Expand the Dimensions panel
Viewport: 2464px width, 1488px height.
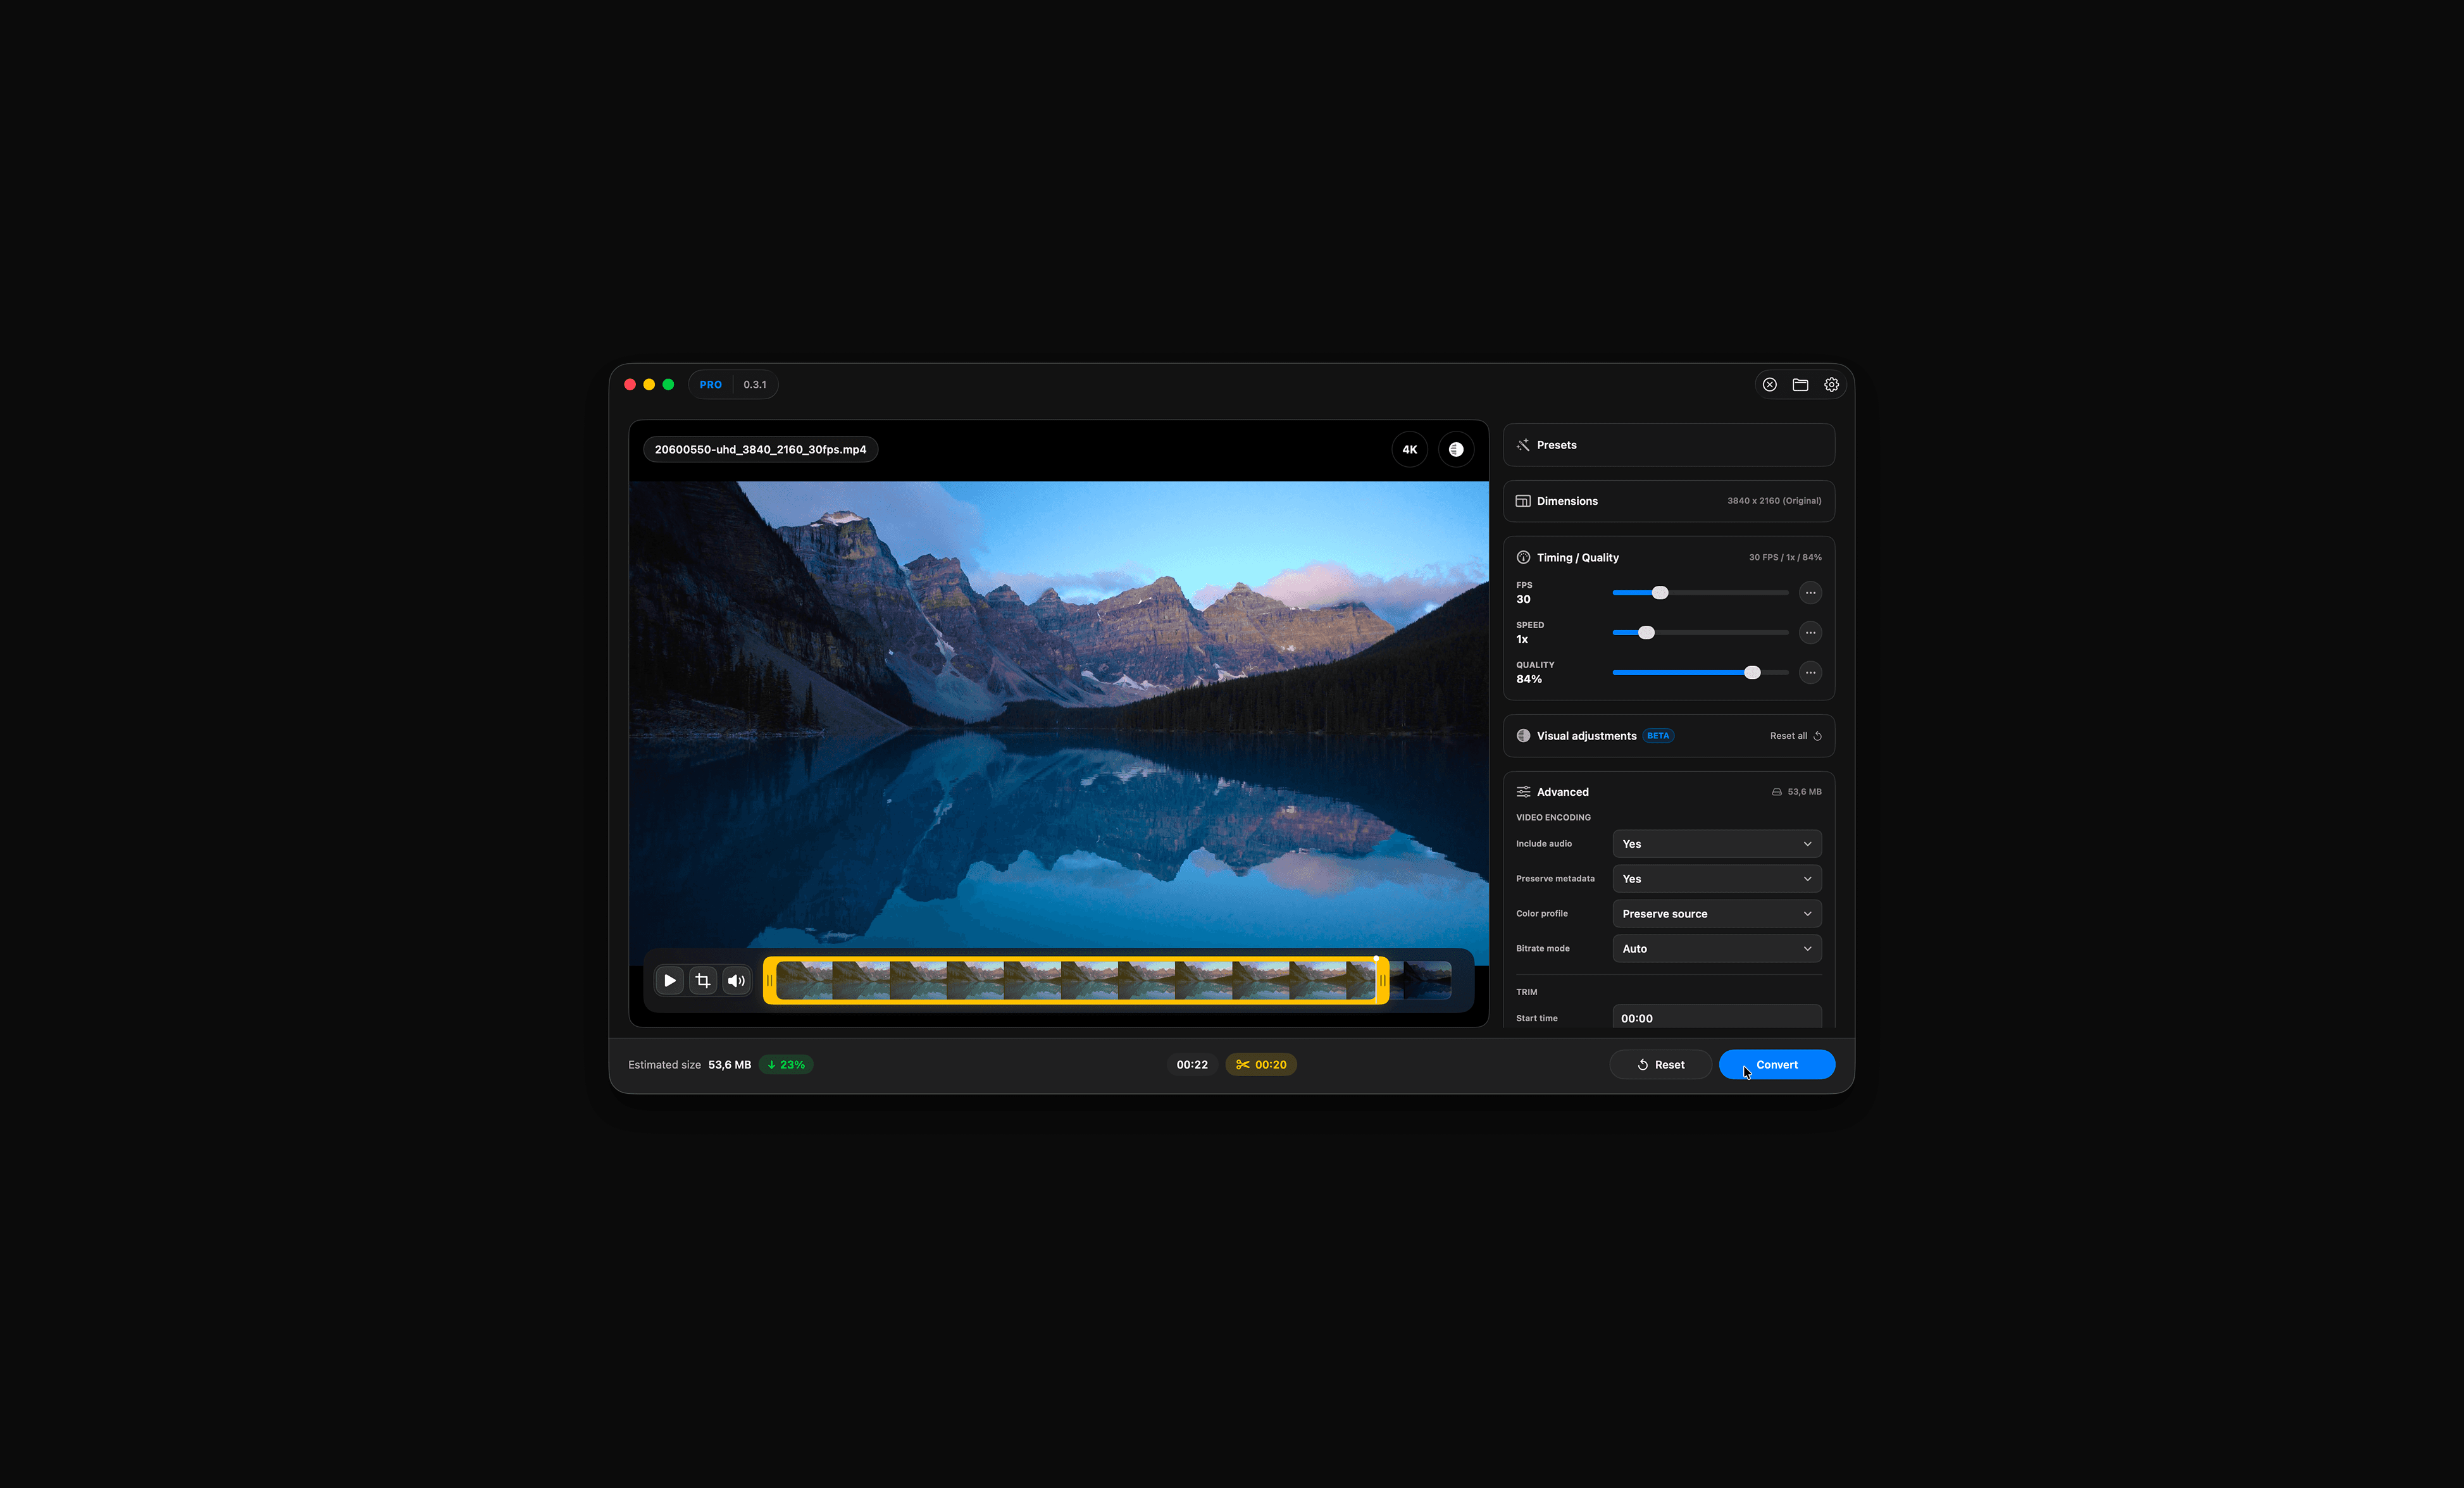(x=1668, y=501)
